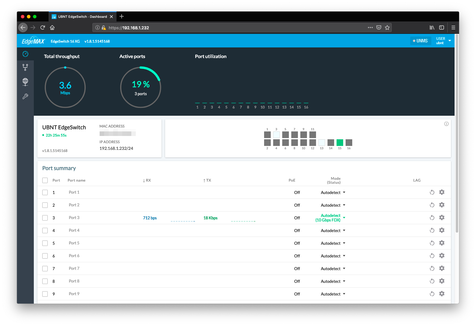Tick the select-all ports header checkbox
Image resolution: width=476 pixels, height=326 pixels.
click(45, 180)
